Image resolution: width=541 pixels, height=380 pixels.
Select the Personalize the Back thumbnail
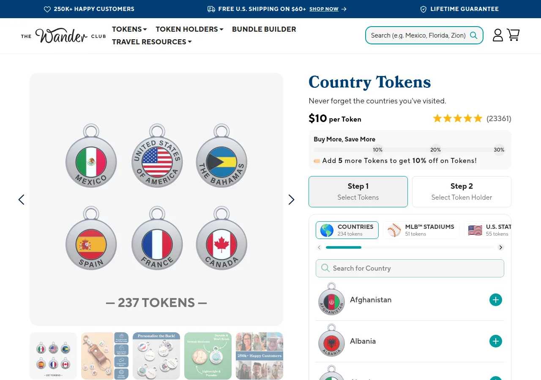156,356
